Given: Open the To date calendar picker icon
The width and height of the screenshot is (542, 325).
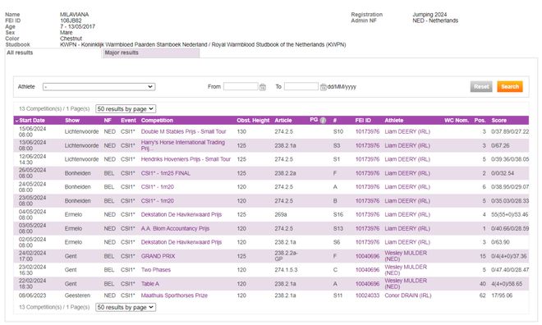Looking at the screenshot, I should (x=324, y=87).
